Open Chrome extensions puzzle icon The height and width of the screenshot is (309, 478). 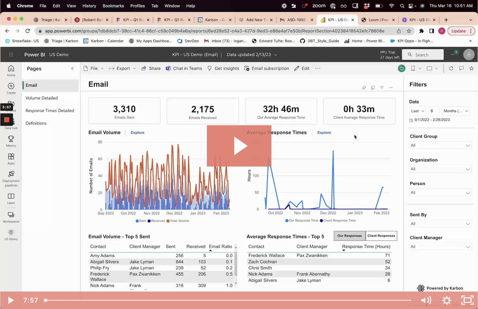pos(422,31)
